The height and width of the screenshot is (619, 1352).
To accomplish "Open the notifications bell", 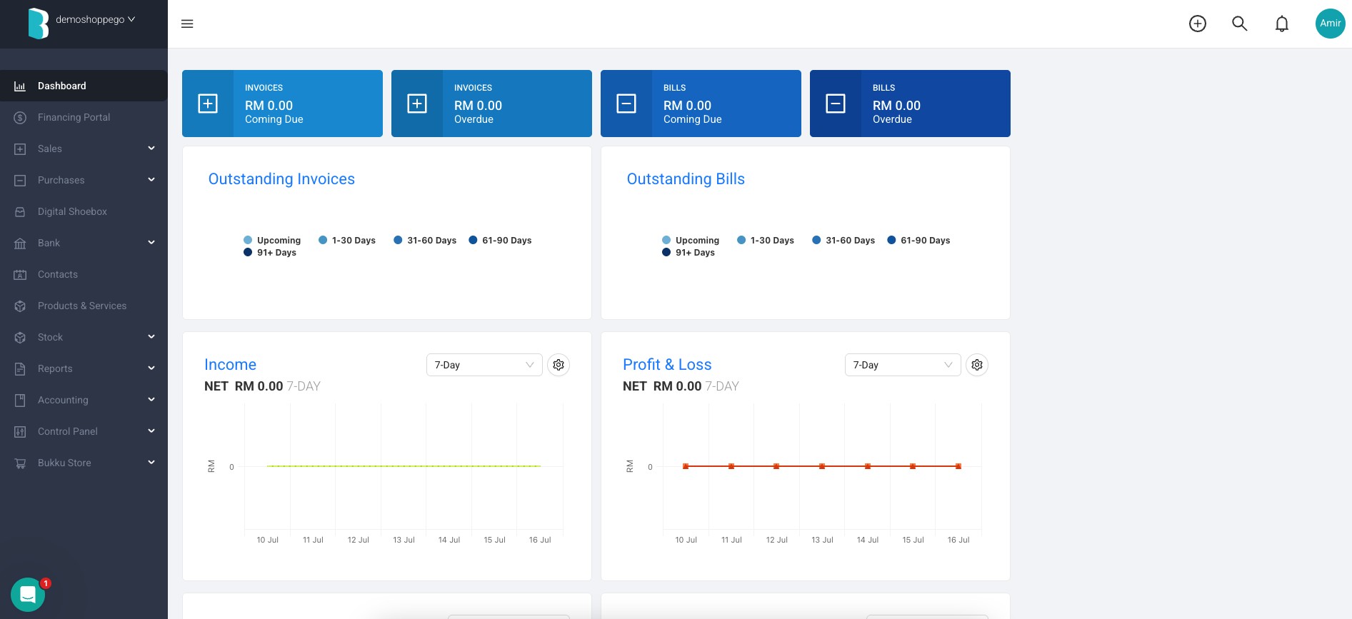I will point(1282,24).
